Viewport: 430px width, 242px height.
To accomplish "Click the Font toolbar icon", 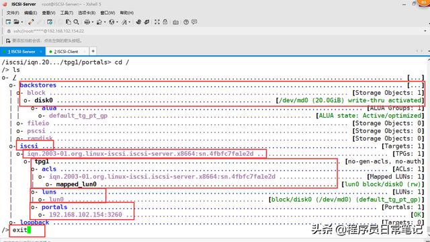I will (x=124, y=22).
